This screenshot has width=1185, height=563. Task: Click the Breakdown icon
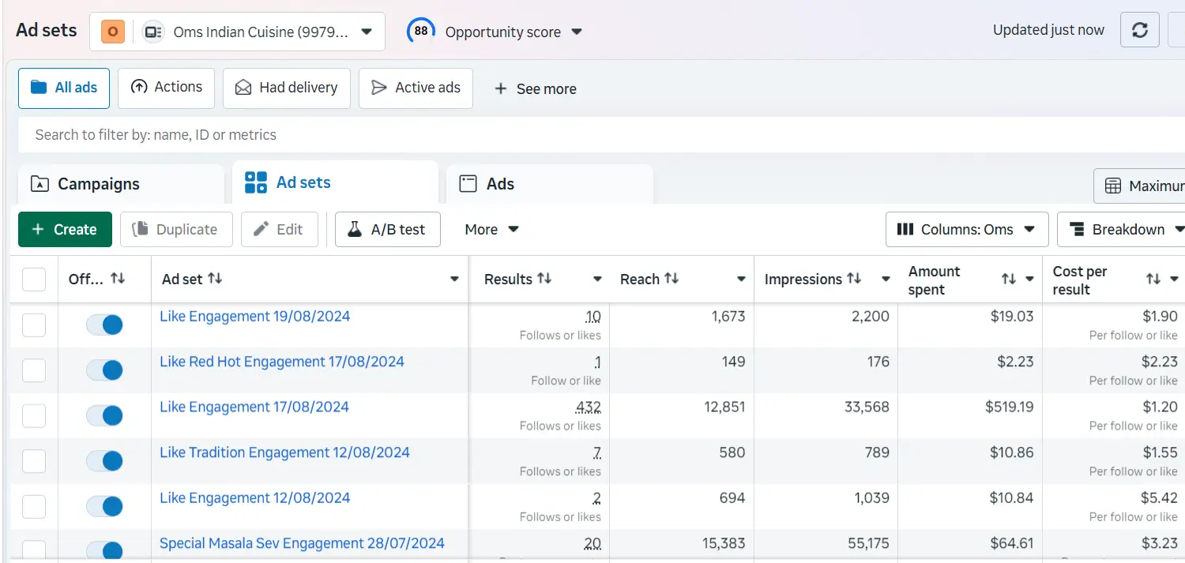click(x=1076, y=229)
